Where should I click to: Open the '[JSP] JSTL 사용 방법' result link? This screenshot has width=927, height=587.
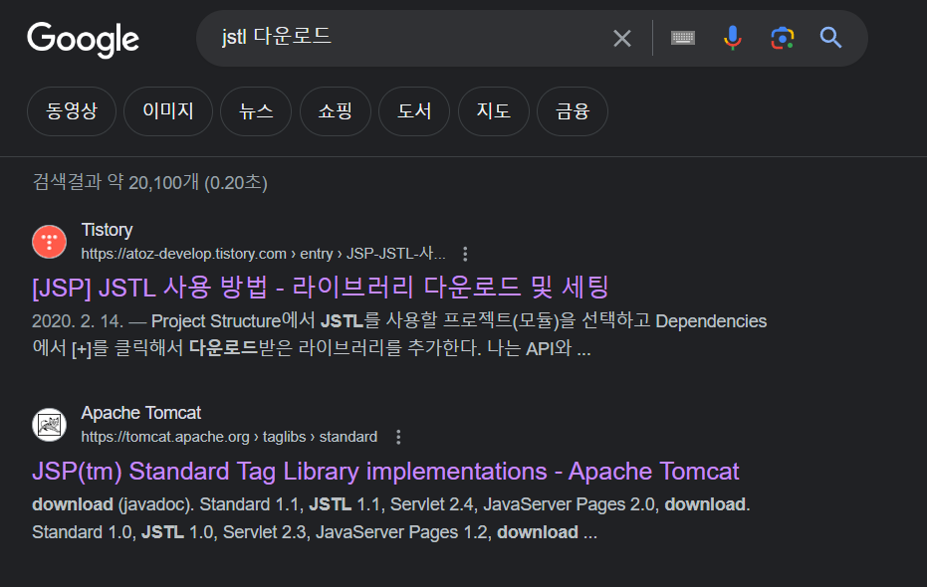coord(321,288)
